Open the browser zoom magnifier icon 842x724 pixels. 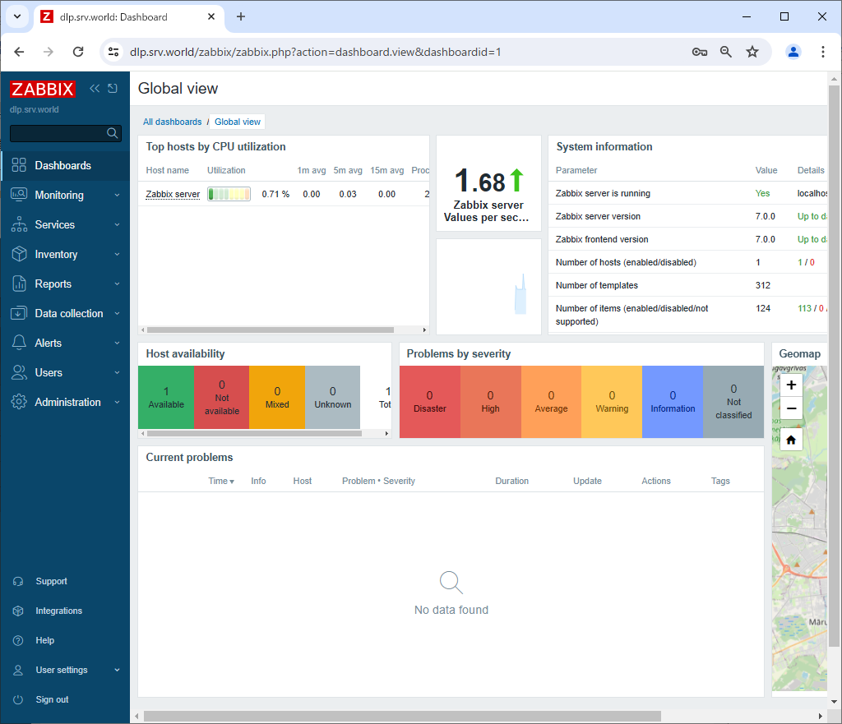(725, 52)
